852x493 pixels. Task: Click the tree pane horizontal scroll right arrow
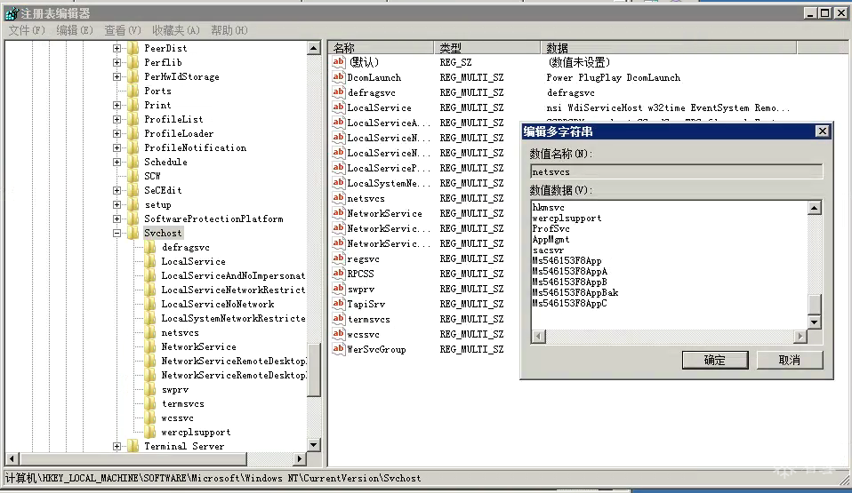(x=299, y=458)
